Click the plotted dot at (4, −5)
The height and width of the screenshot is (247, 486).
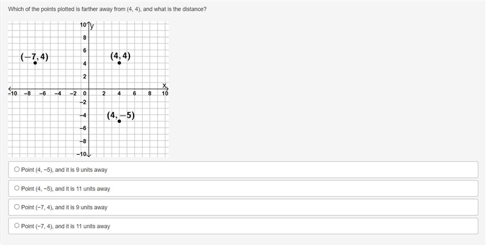click(x=119, y=121)
